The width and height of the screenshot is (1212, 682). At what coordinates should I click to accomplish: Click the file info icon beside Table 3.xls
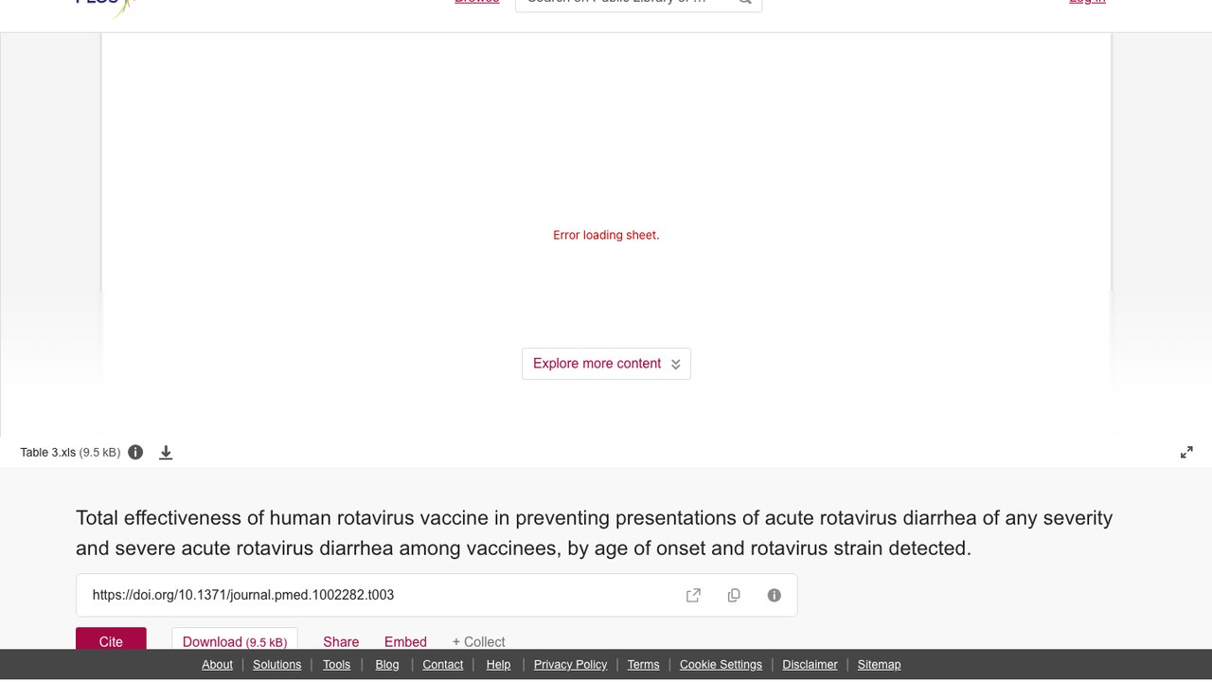click(x=135, y=452)
